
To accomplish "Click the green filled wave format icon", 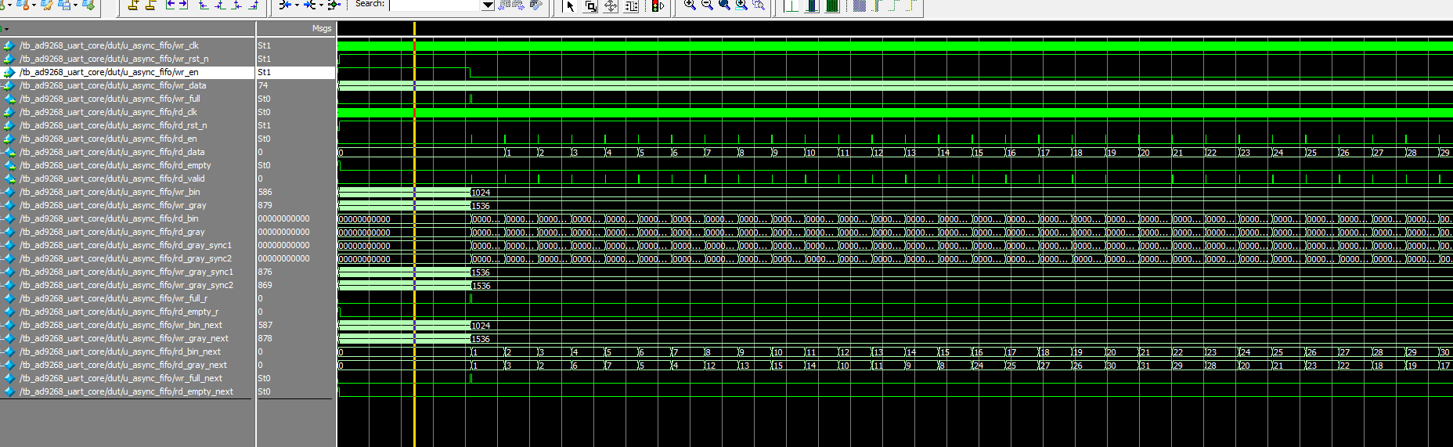I will click(832, 5).
